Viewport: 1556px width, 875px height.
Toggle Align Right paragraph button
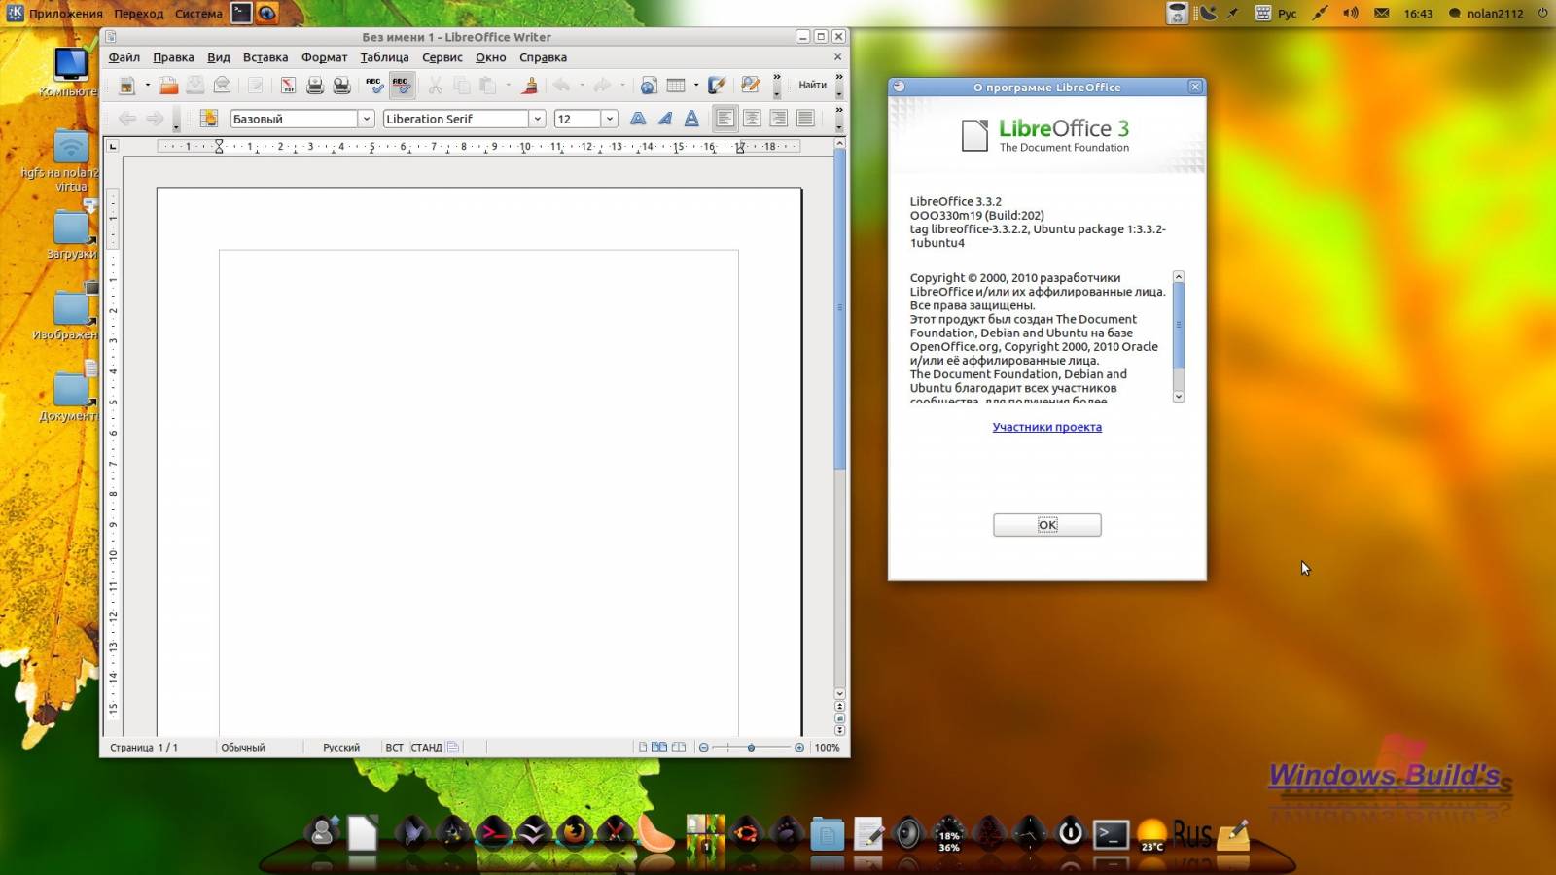[778, 119]
